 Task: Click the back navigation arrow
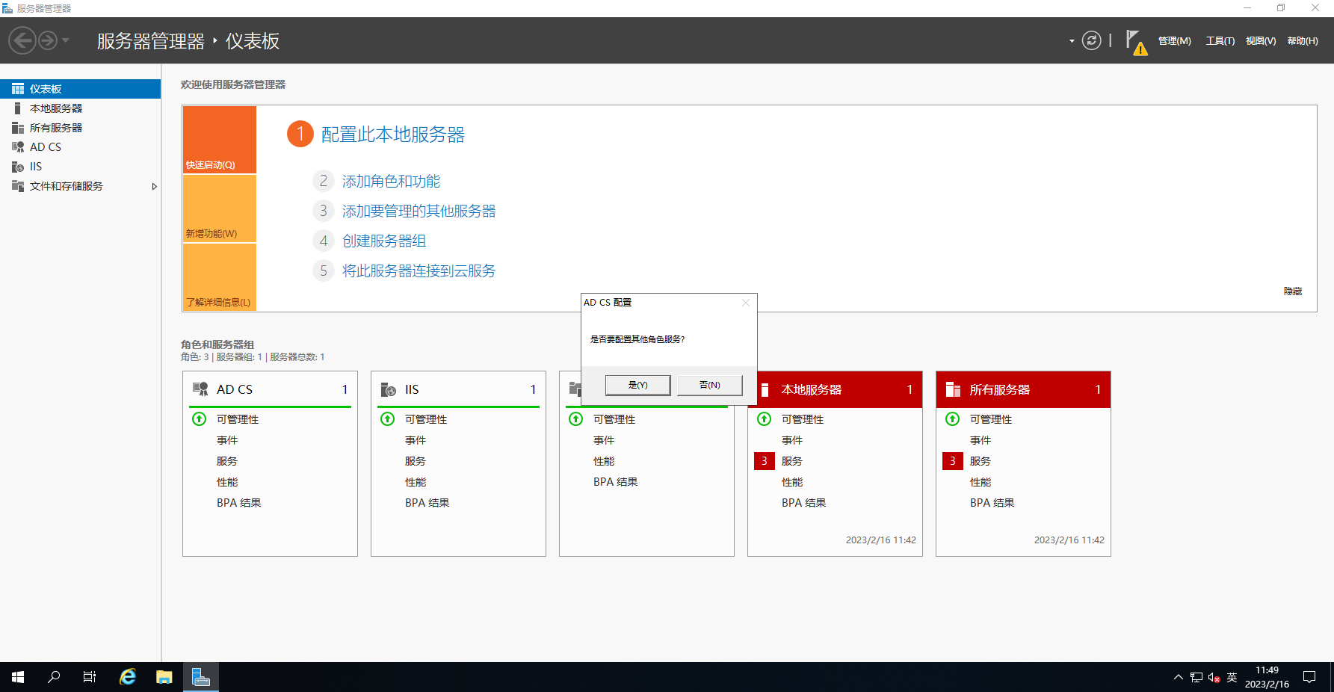22,40
